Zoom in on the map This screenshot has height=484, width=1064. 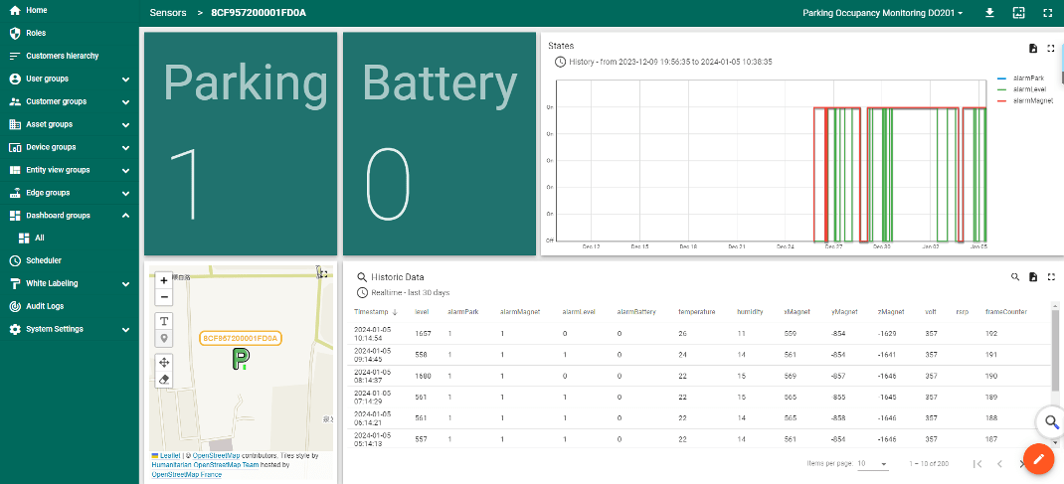(x=164, y=280)
